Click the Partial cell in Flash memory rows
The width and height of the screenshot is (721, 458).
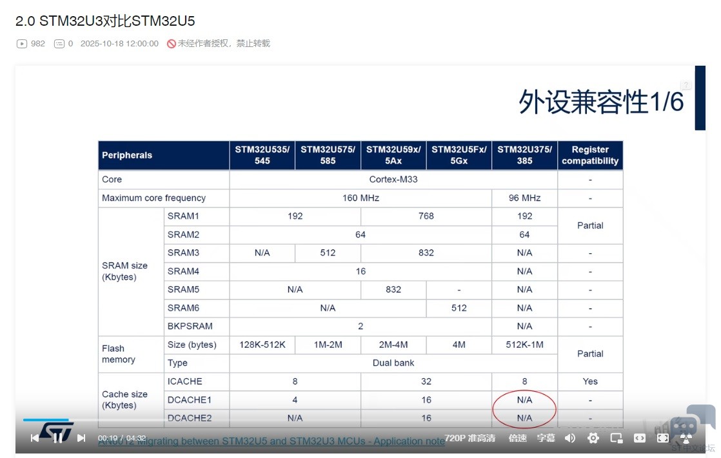(591, 354)
